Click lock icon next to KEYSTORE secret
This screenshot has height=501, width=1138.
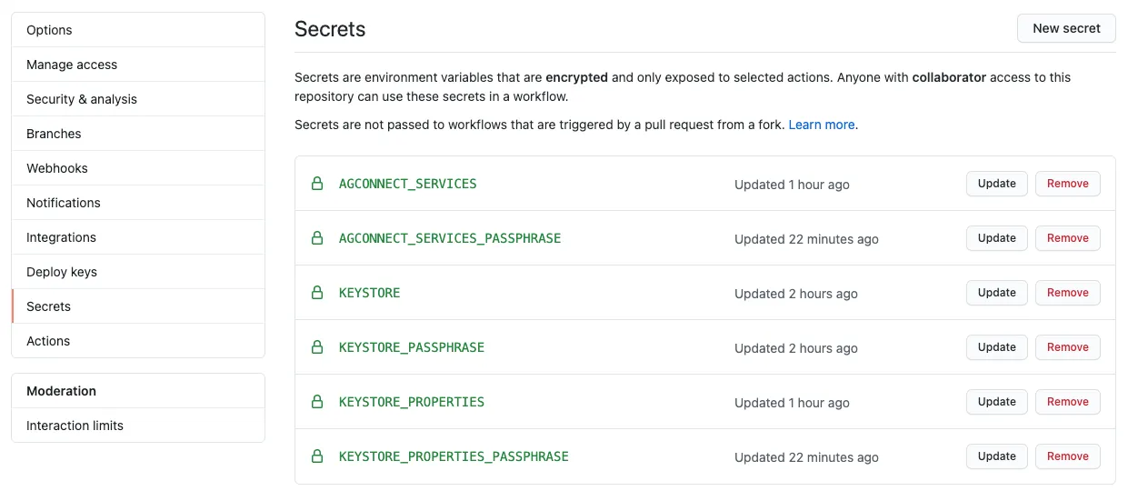click(x=317, y=293)
